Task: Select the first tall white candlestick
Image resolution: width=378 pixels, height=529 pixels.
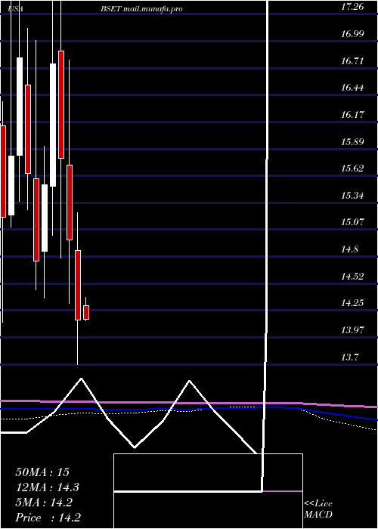Action: click(x=20, y=107)
